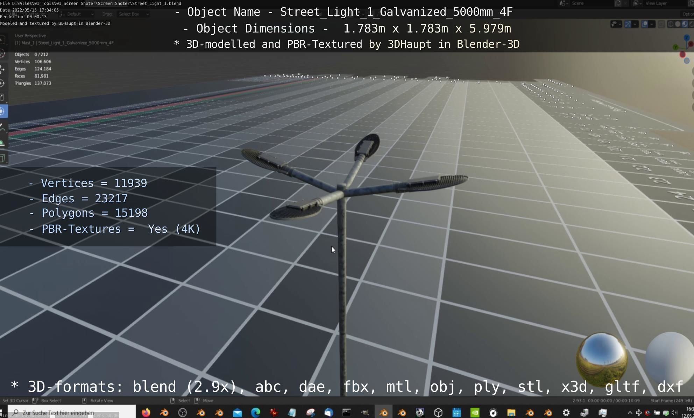Click the Vertices 106,606 statistics row

coord(33,62)
